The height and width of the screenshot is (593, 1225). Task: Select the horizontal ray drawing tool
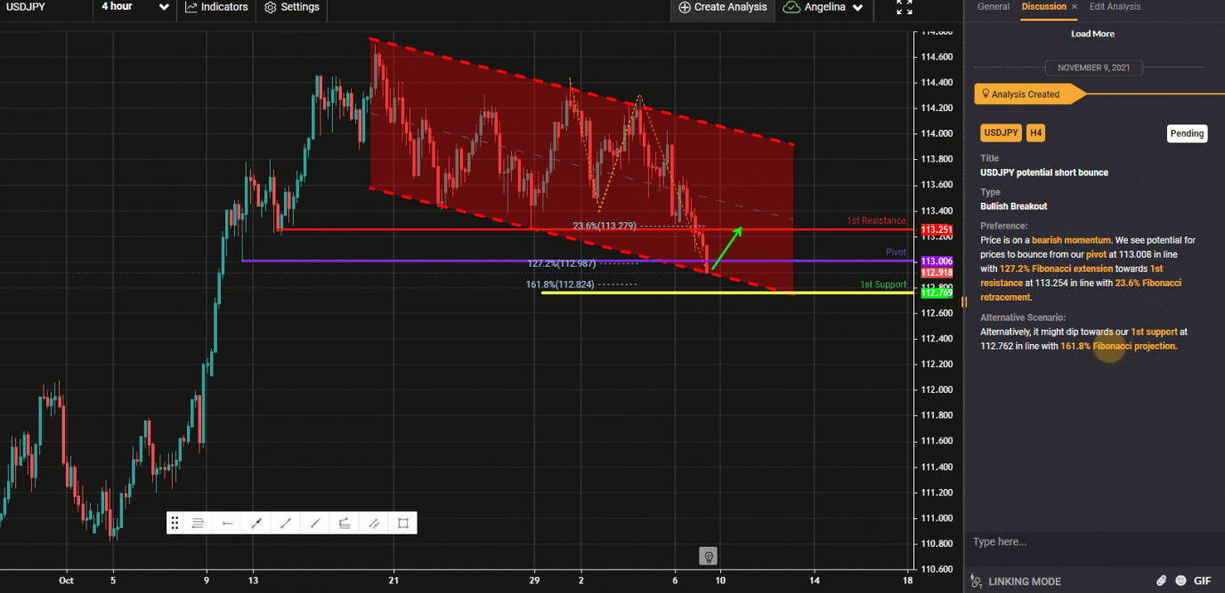point(227,523)
